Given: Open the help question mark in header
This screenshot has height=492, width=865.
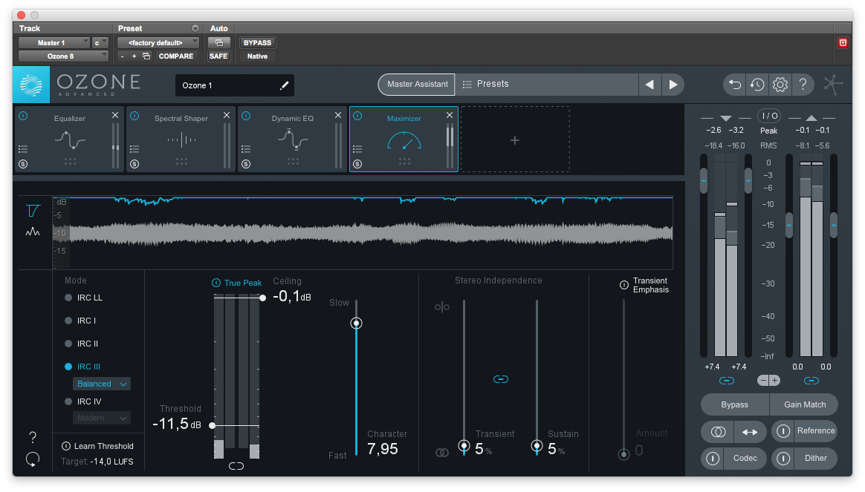Looking at the screenshot, I should pos(803,85).
